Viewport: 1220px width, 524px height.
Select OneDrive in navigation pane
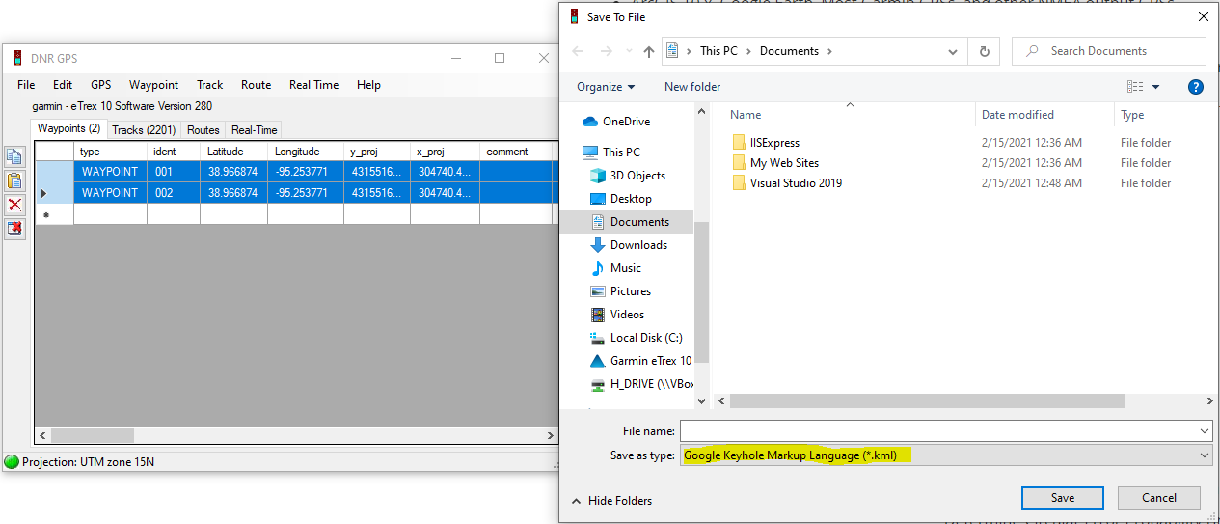[x=616, y=122]
